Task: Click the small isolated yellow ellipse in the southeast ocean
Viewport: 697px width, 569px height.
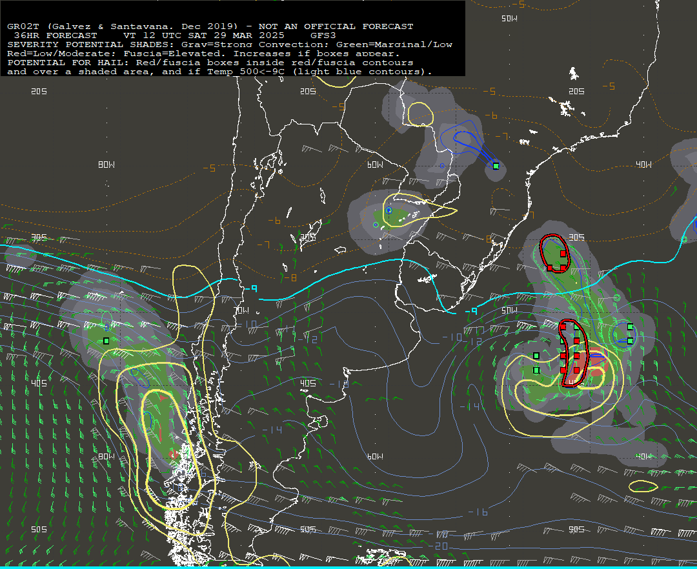Action: [x=643, y=486]
